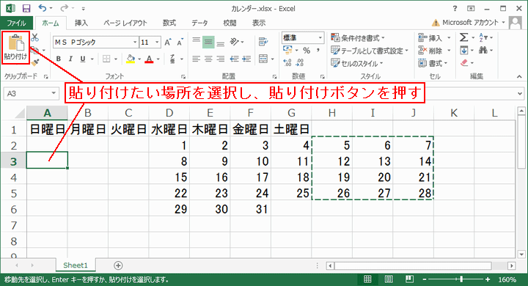Click the セルのスタイル button

(x=358, y=63)
